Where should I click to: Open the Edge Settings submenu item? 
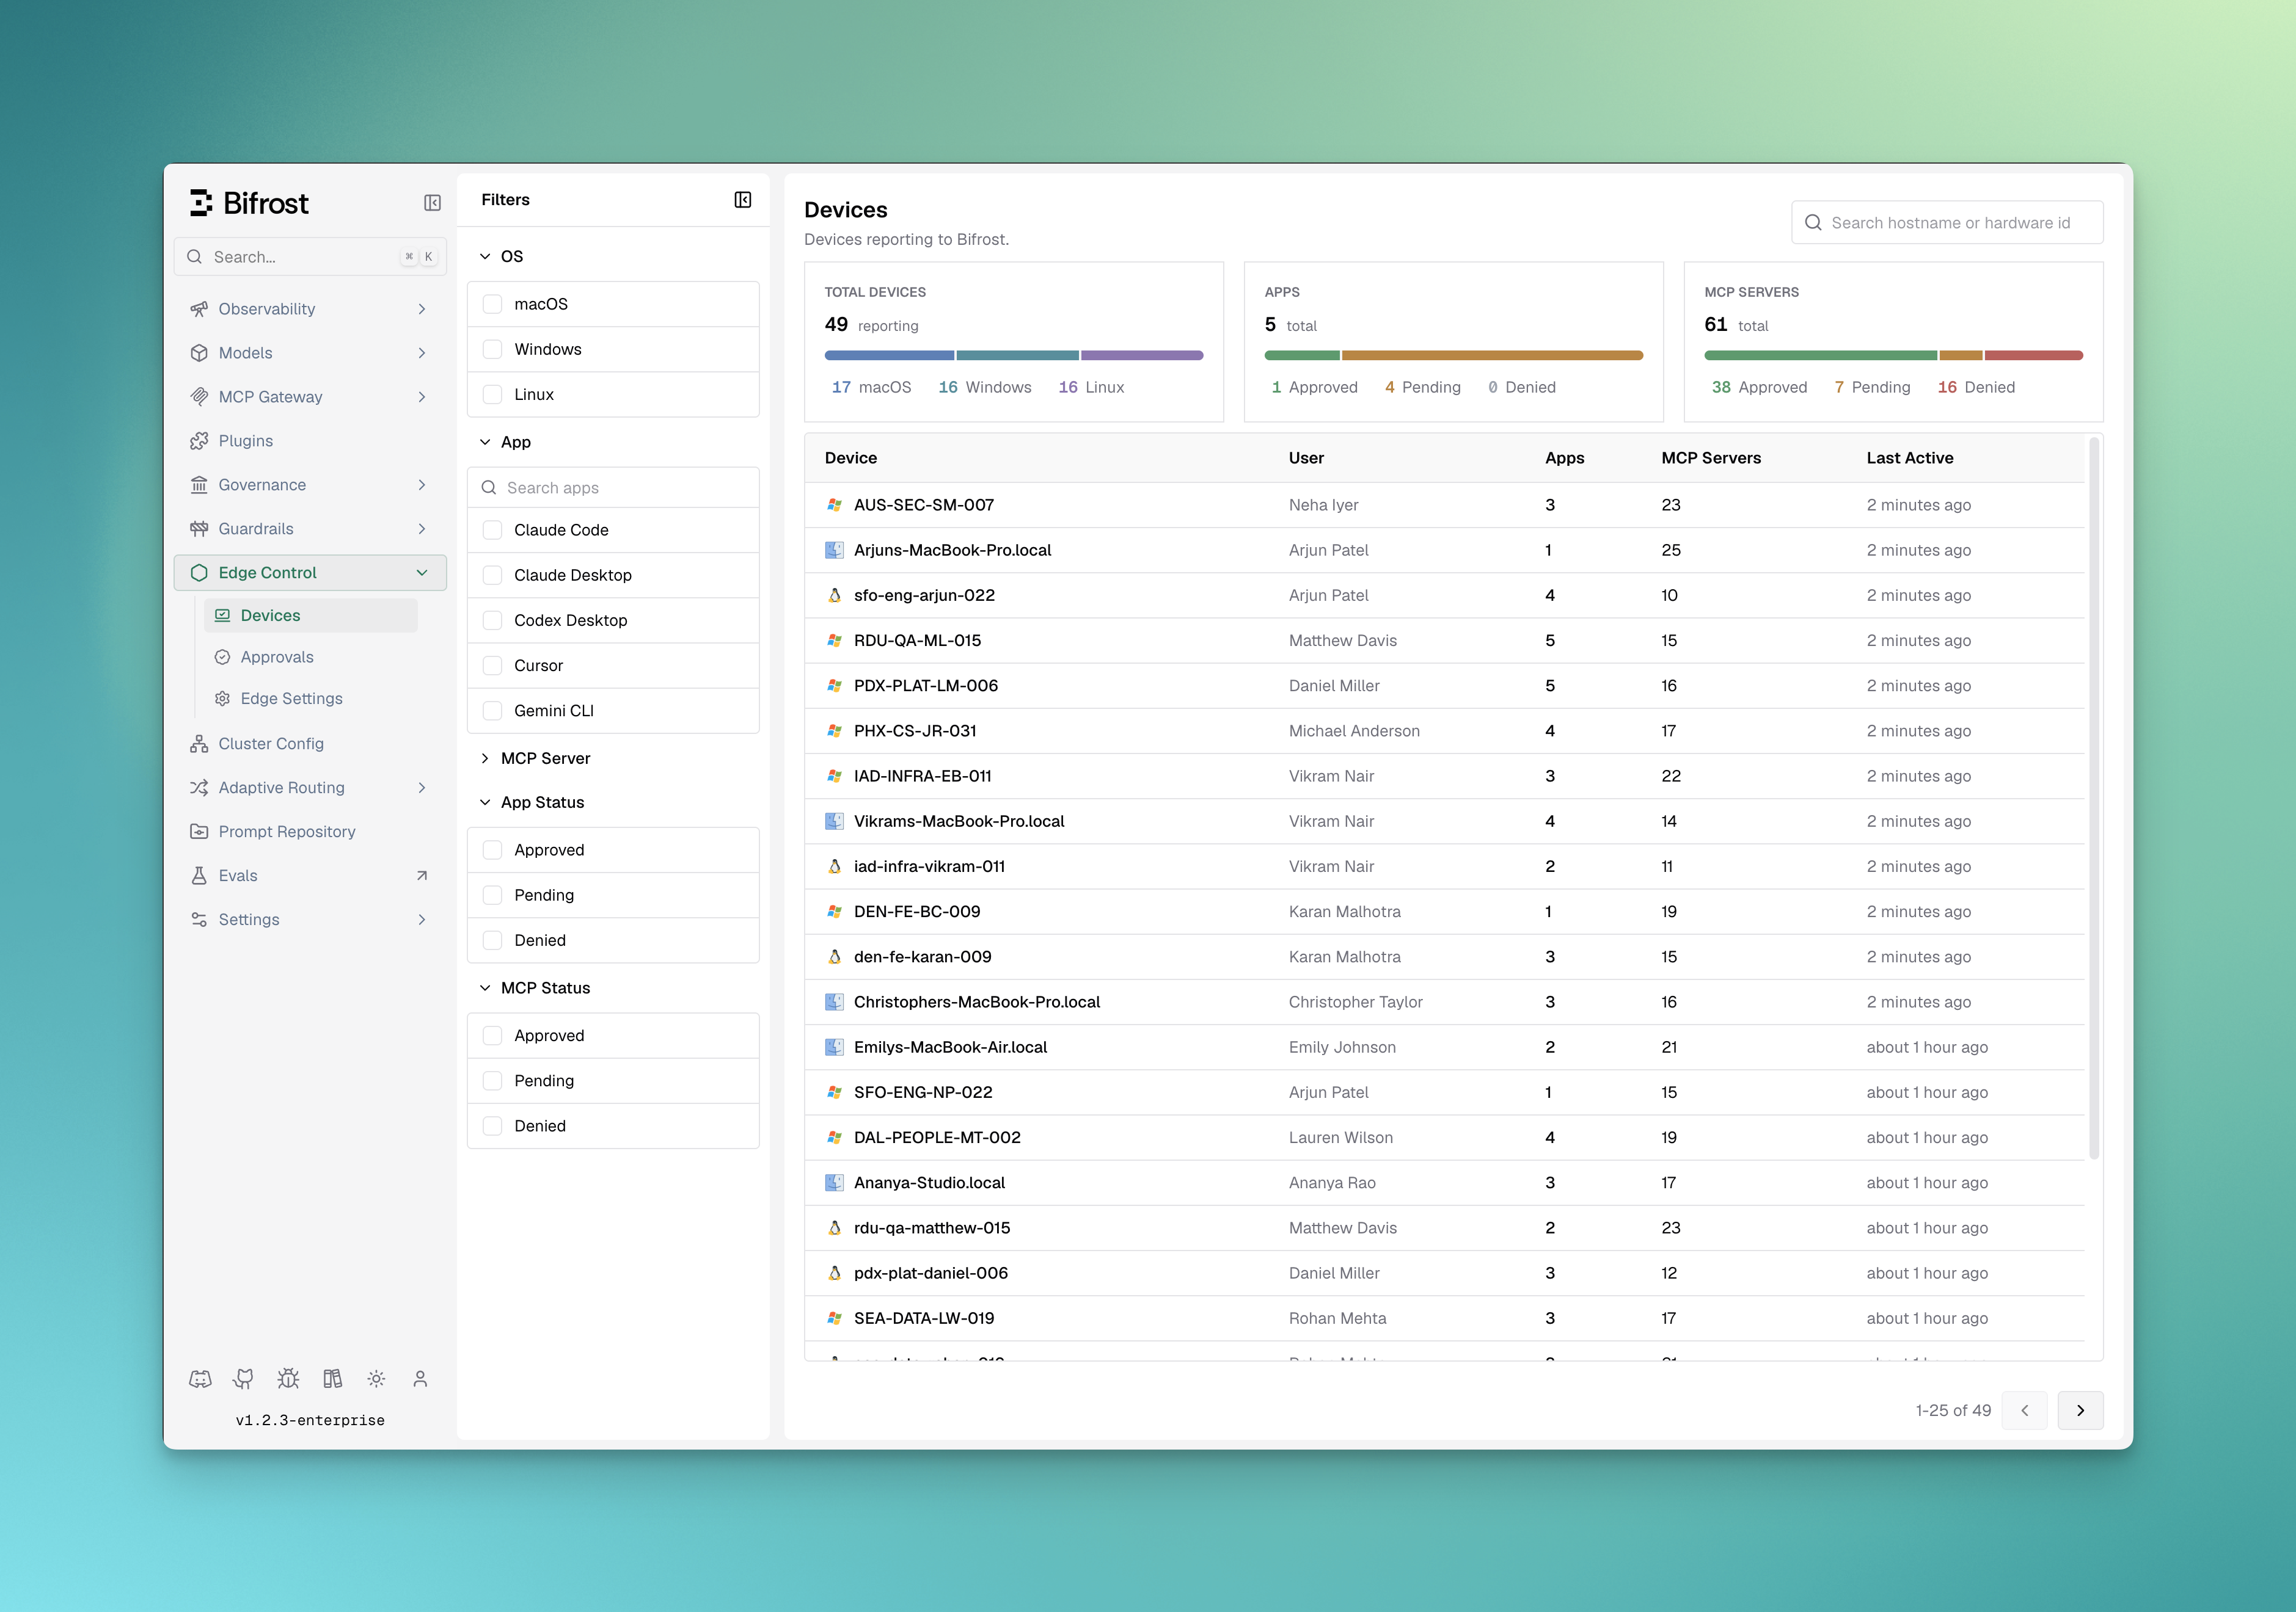coord(311,699)
